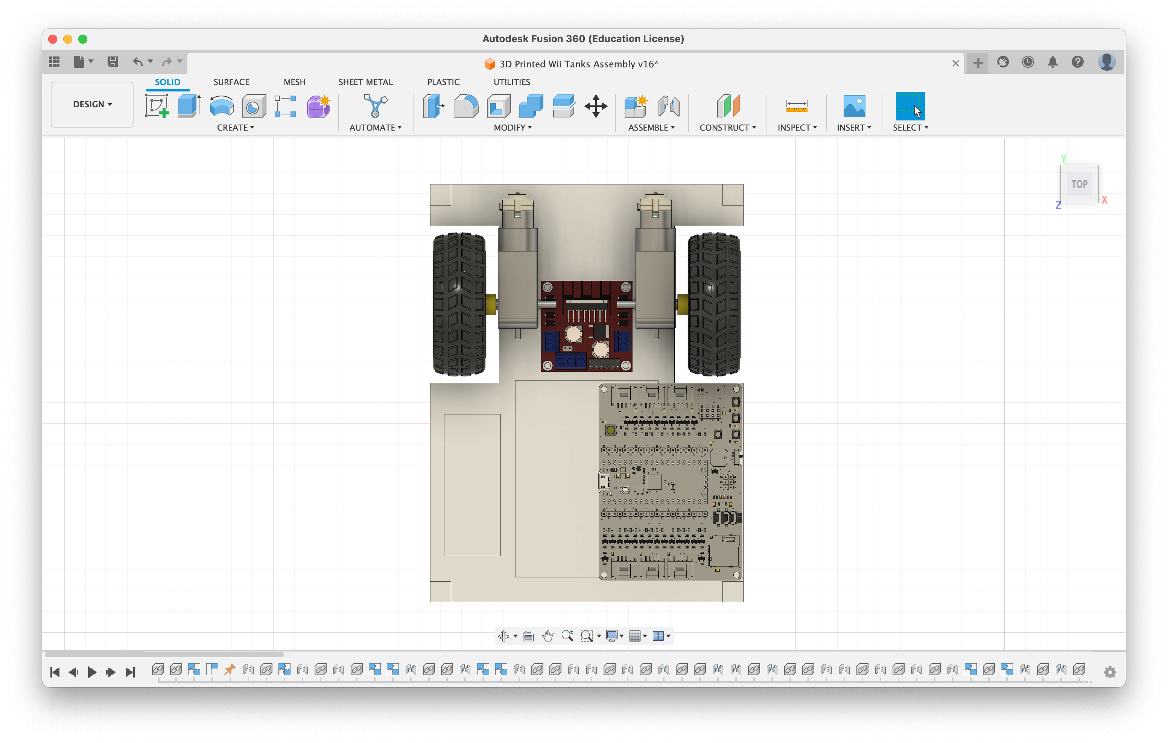Click the DESIGN mode button

92,104
